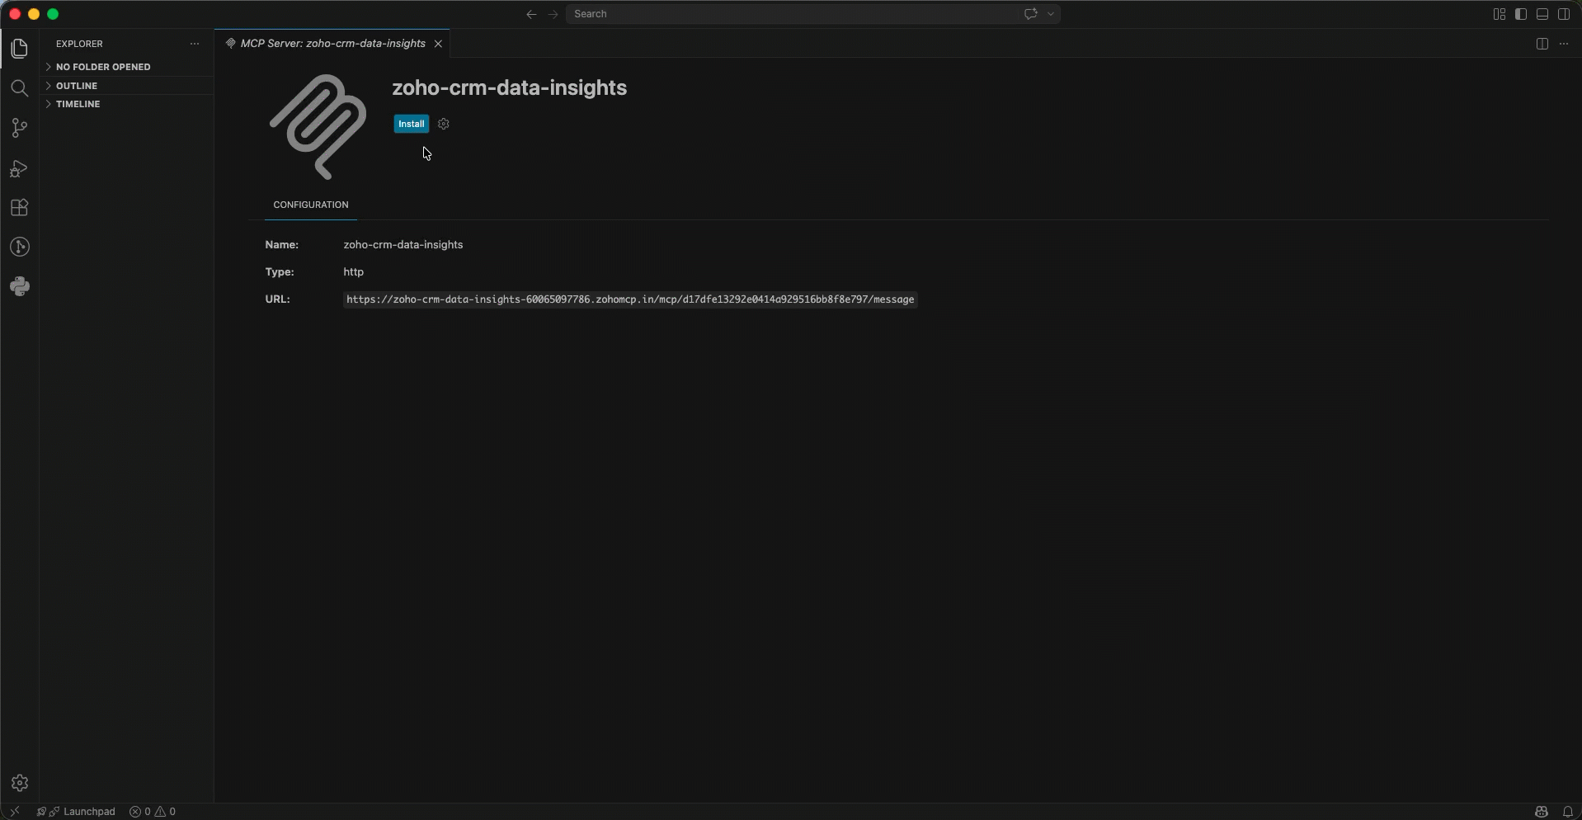Go forward using the navigation arrow
This screenshot has width=1582, height=820.
(x=553, y=14)
